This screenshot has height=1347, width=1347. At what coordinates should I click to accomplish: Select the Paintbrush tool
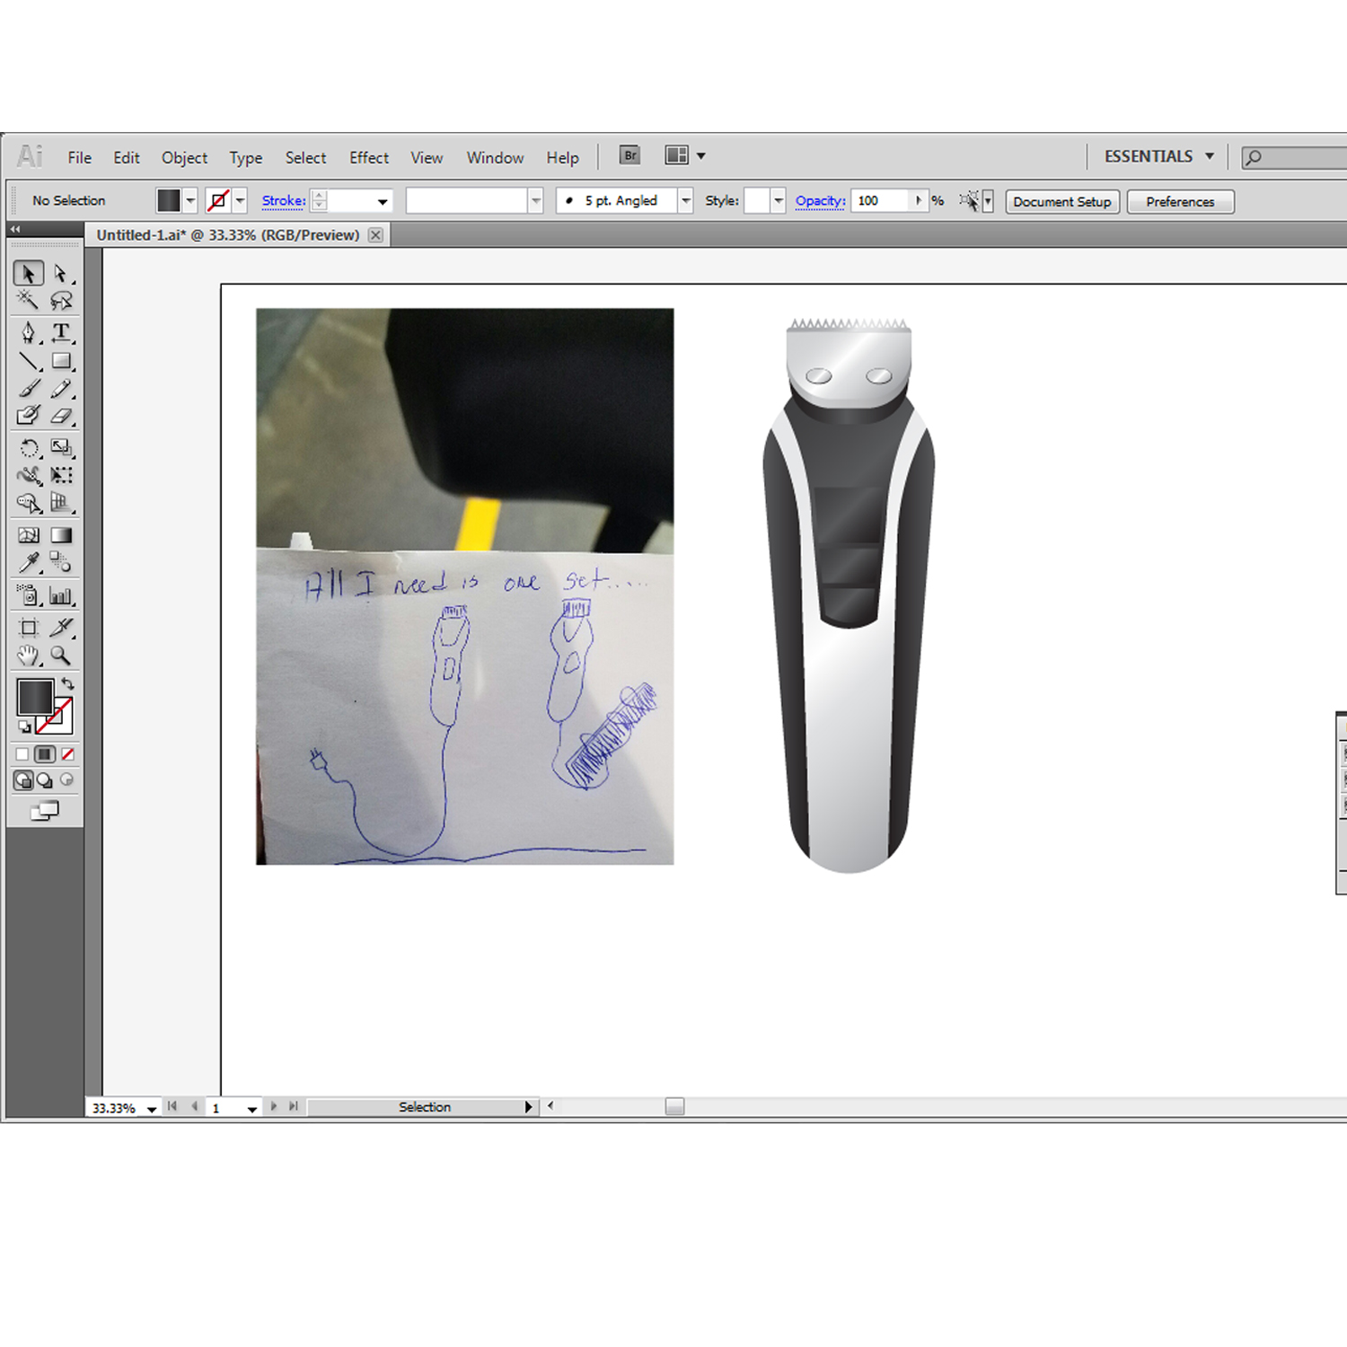coord(28,388)
